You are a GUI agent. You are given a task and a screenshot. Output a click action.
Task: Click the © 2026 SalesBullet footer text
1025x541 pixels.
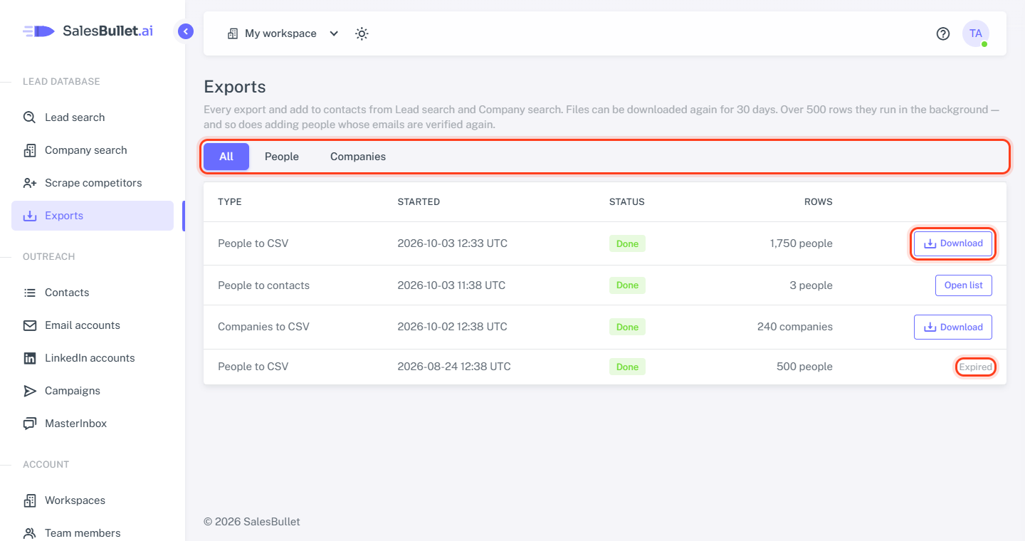pyautogui.click(x=252, y=522)
